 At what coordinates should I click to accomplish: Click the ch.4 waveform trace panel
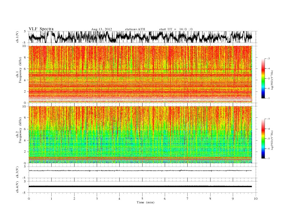143,187
